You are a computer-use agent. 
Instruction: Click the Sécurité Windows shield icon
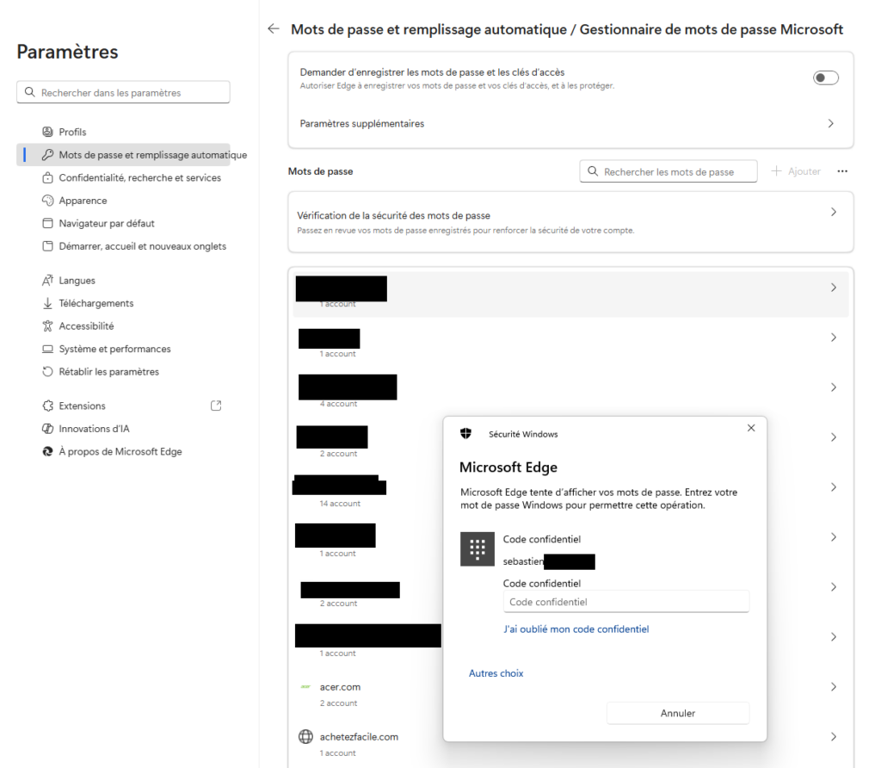click(x=465, y=433)
